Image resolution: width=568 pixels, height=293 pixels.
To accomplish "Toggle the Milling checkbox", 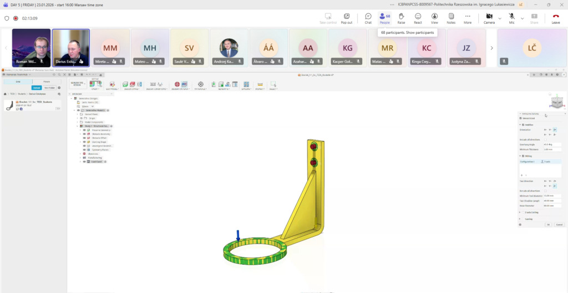I will point(524,156).
